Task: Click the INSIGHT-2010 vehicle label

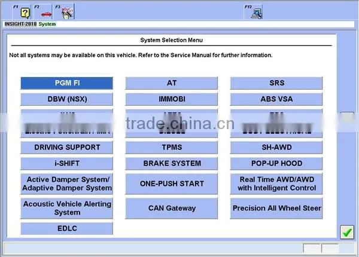Action: (x=20, y=24)
